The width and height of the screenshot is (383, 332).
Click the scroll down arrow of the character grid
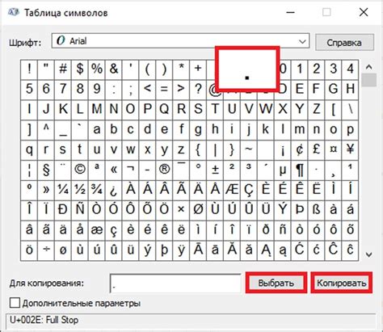(x=368, y=254)
